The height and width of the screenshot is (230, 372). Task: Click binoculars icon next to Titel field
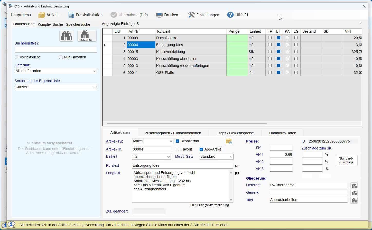[354, 200]
